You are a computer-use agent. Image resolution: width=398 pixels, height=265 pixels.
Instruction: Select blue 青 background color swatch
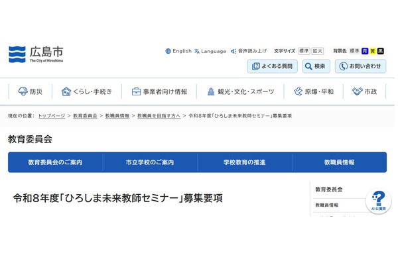pyautogui.click(x=365, y=51)
